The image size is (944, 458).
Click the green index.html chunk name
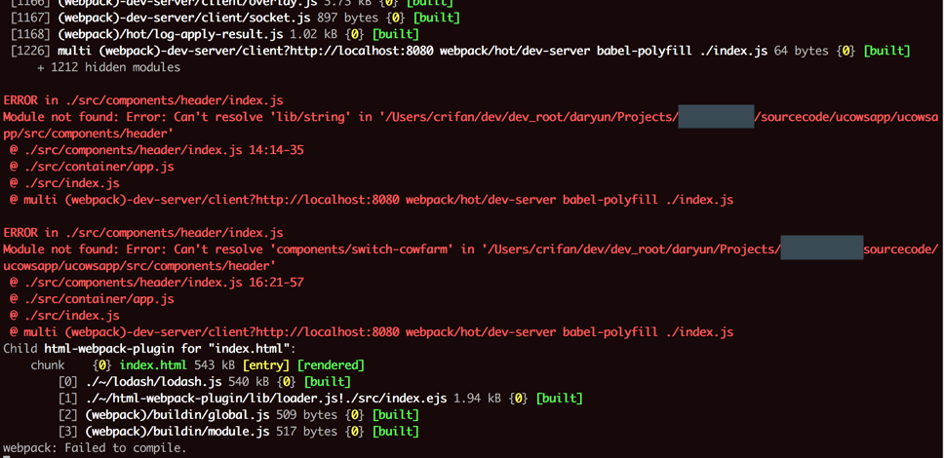point(150,365)
